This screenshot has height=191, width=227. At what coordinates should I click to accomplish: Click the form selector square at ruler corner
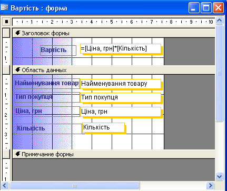(6, 22)
